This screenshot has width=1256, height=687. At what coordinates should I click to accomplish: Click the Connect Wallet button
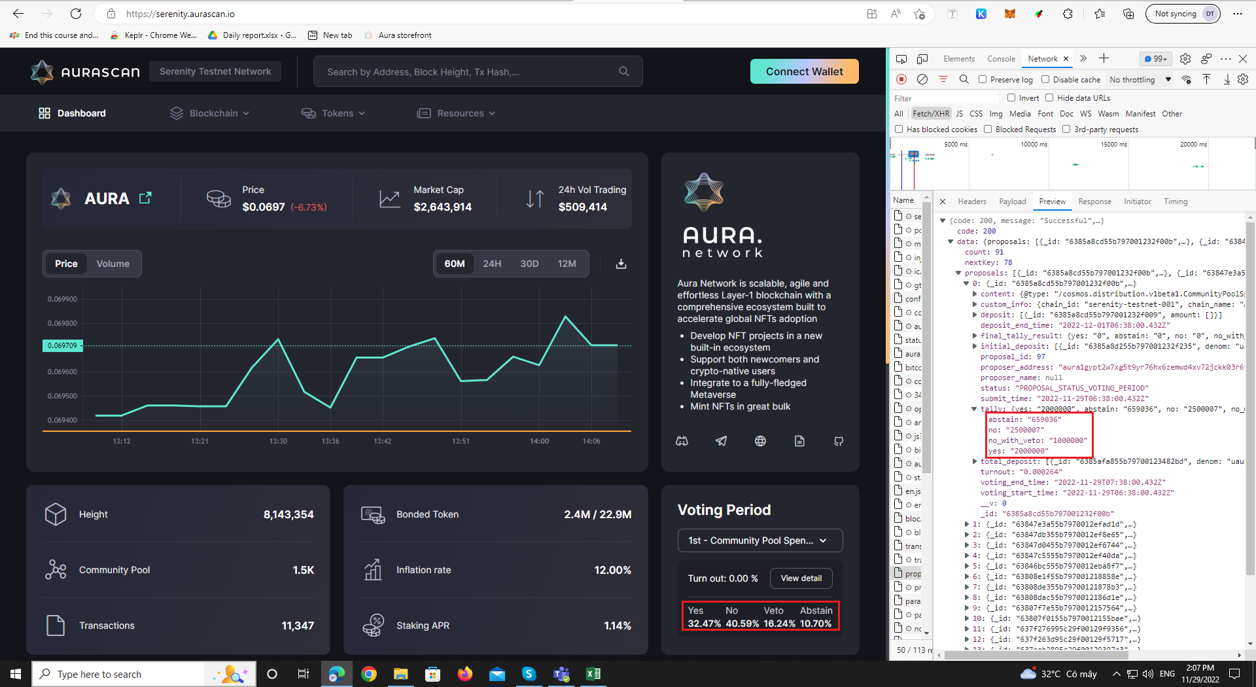click(x=804, y=71)
